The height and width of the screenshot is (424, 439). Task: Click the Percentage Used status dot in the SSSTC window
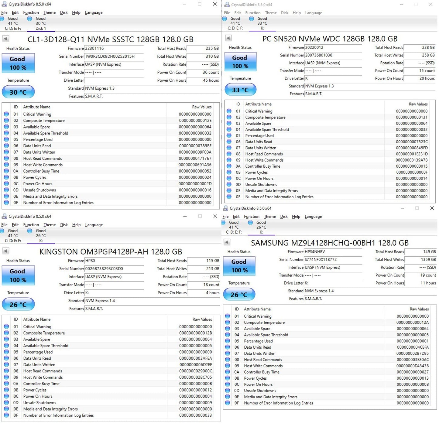tap(6, 139)
